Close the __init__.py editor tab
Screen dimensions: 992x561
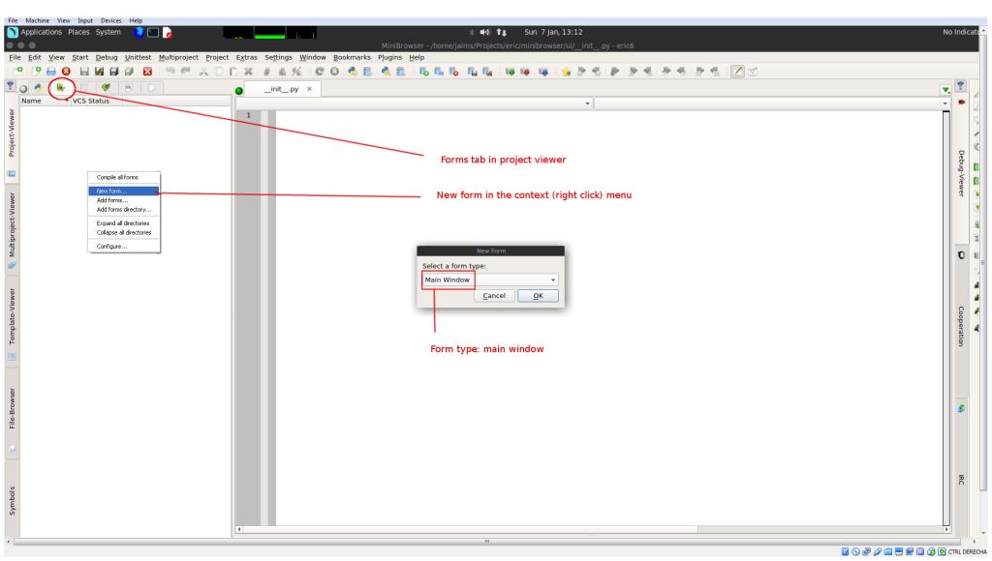click(309, 89)
